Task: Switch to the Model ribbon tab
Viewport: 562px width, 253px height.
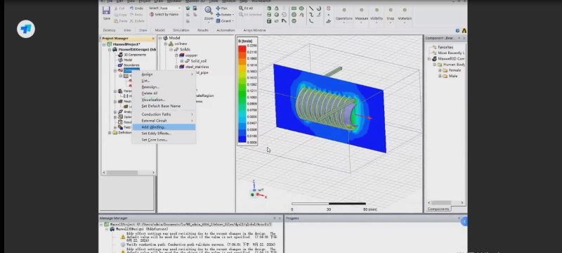Action: 160,30
